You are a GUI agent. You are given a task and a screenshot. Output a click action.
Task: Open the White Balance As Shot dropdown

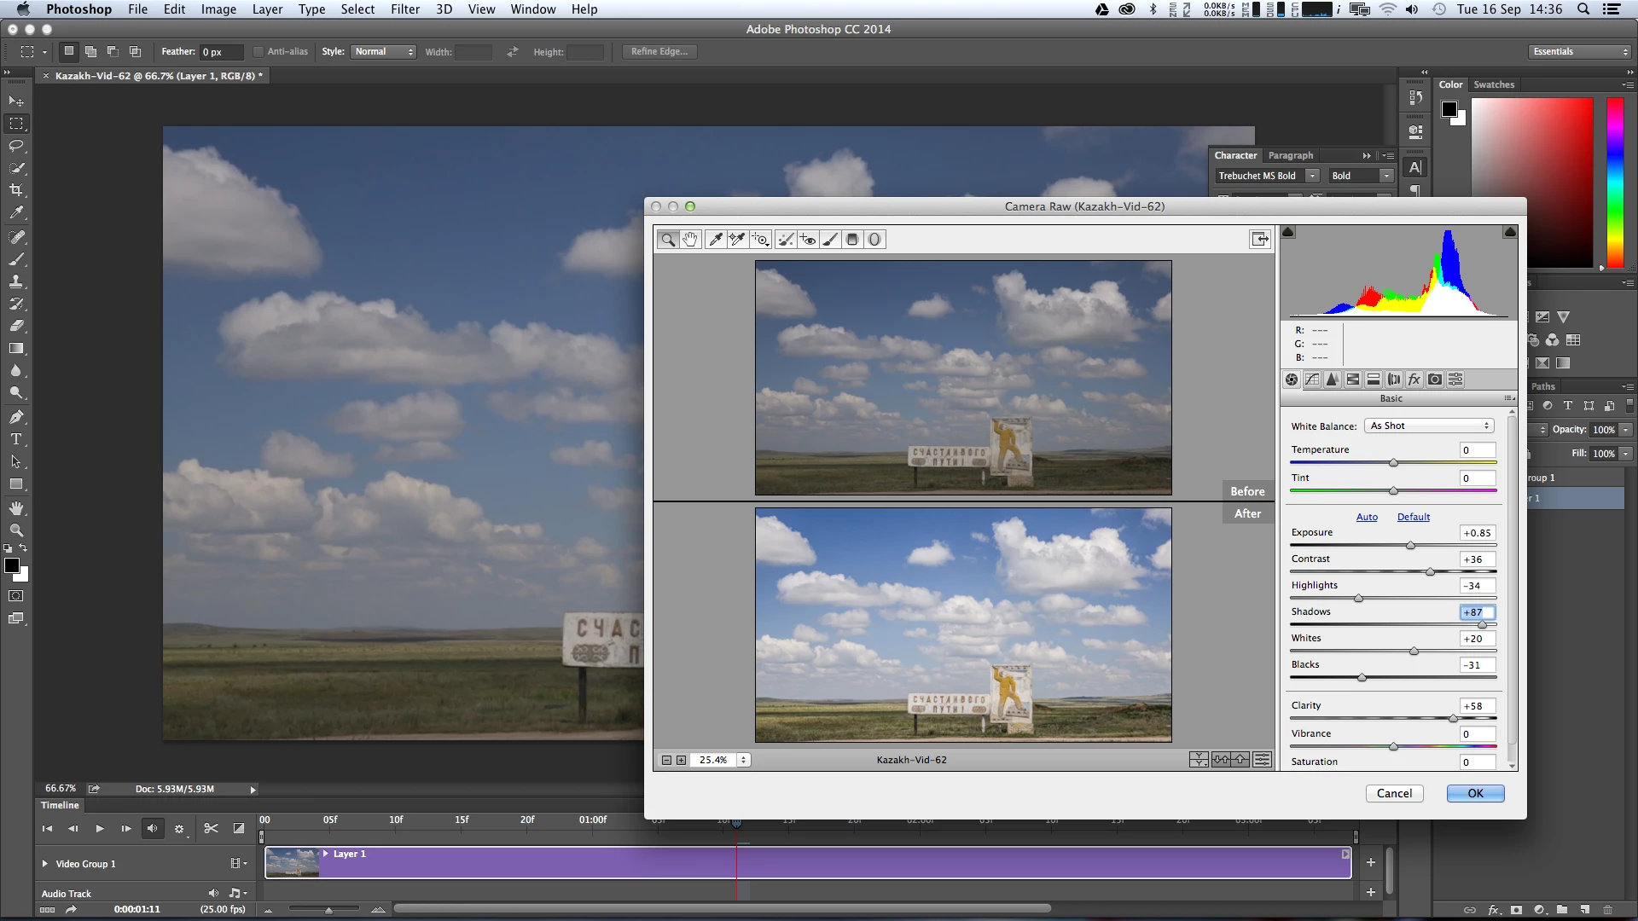point(1429,426)
